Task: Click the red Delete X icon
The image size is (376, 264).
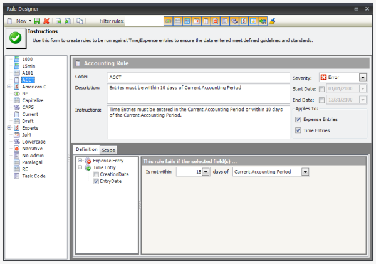Action: tap(47, 21)
